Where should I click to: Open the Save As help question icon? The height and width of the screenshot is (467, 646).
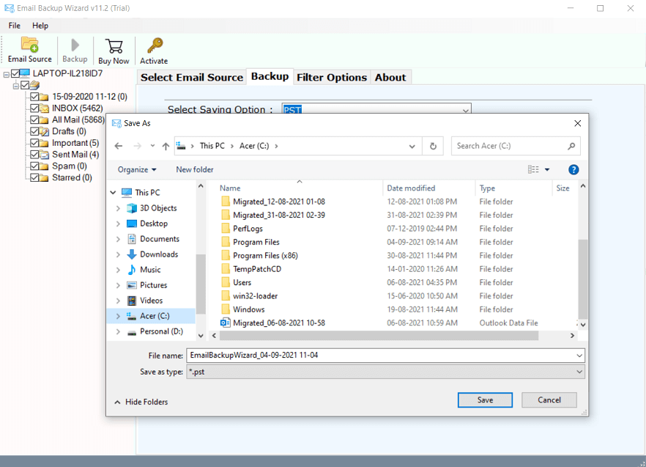point(573,169)
